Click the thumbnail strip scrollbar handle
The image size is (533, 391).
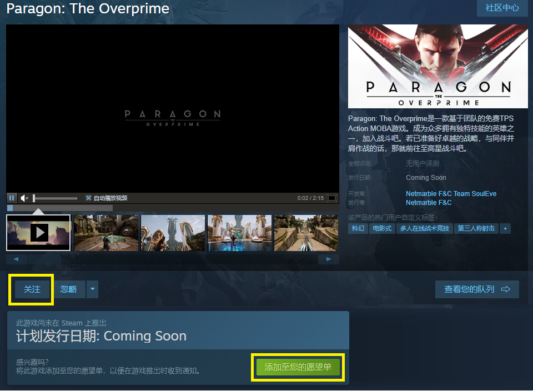coord(44,259)
